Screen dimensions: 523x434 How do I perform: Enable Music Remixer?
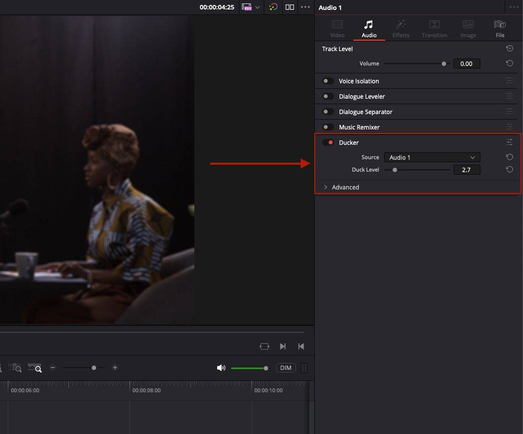[327, 127]
